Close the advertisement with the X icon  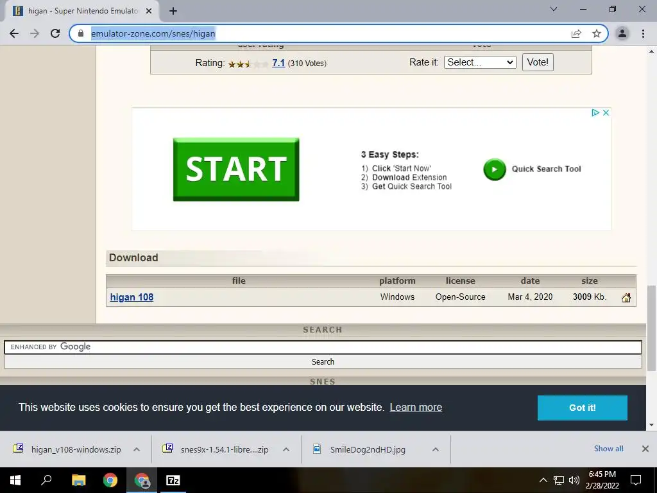coord(606,113)
